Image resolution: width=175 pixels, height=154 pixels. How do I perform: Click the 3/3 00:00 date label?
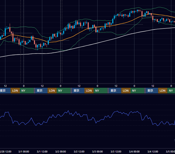point(98,151)
